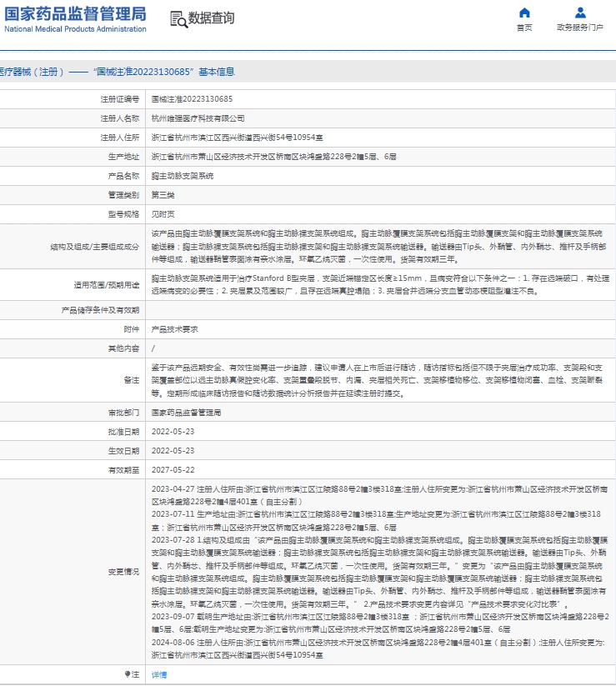
Task: Select the 批准日期 label
Action: click(x=124, y=432)
